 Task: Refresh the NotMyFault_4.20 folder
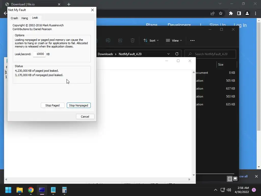[177, 54]
